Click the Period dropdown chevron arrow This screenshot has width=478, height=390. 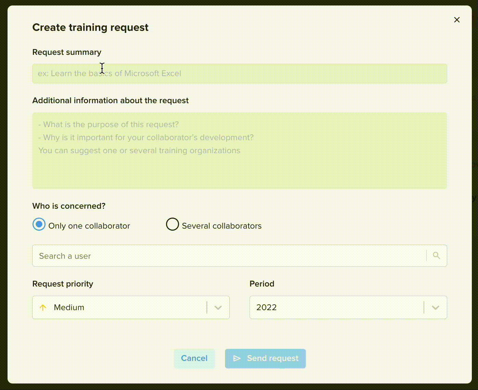pyautogui.click(x=436, y=308)
